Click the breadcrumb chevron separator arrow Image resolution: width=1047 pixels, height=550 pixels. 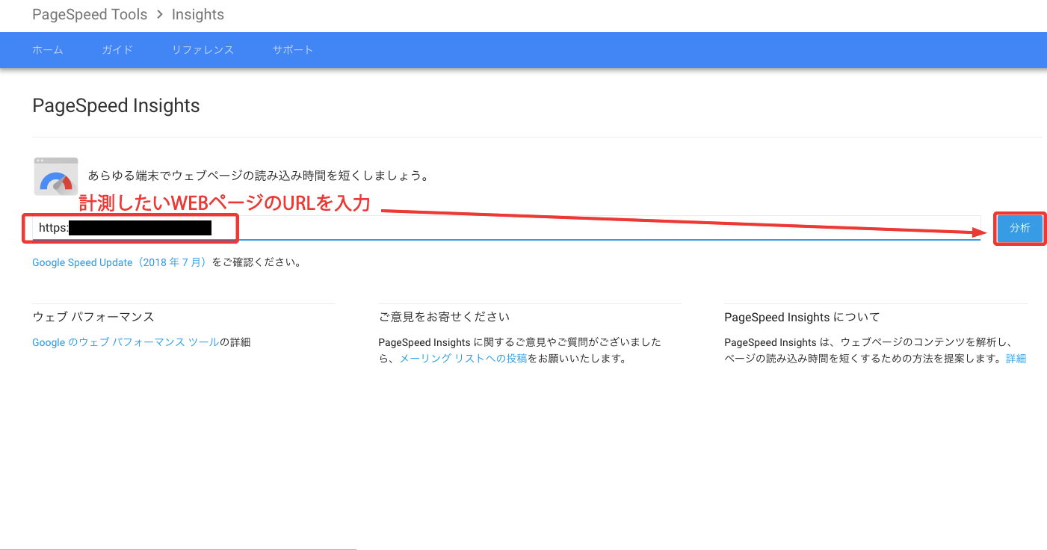159,14
